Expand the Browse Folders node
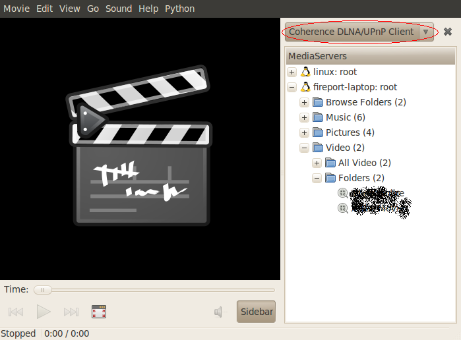The height and width of the screenshot is (340, 461). [x=304, y=102]
